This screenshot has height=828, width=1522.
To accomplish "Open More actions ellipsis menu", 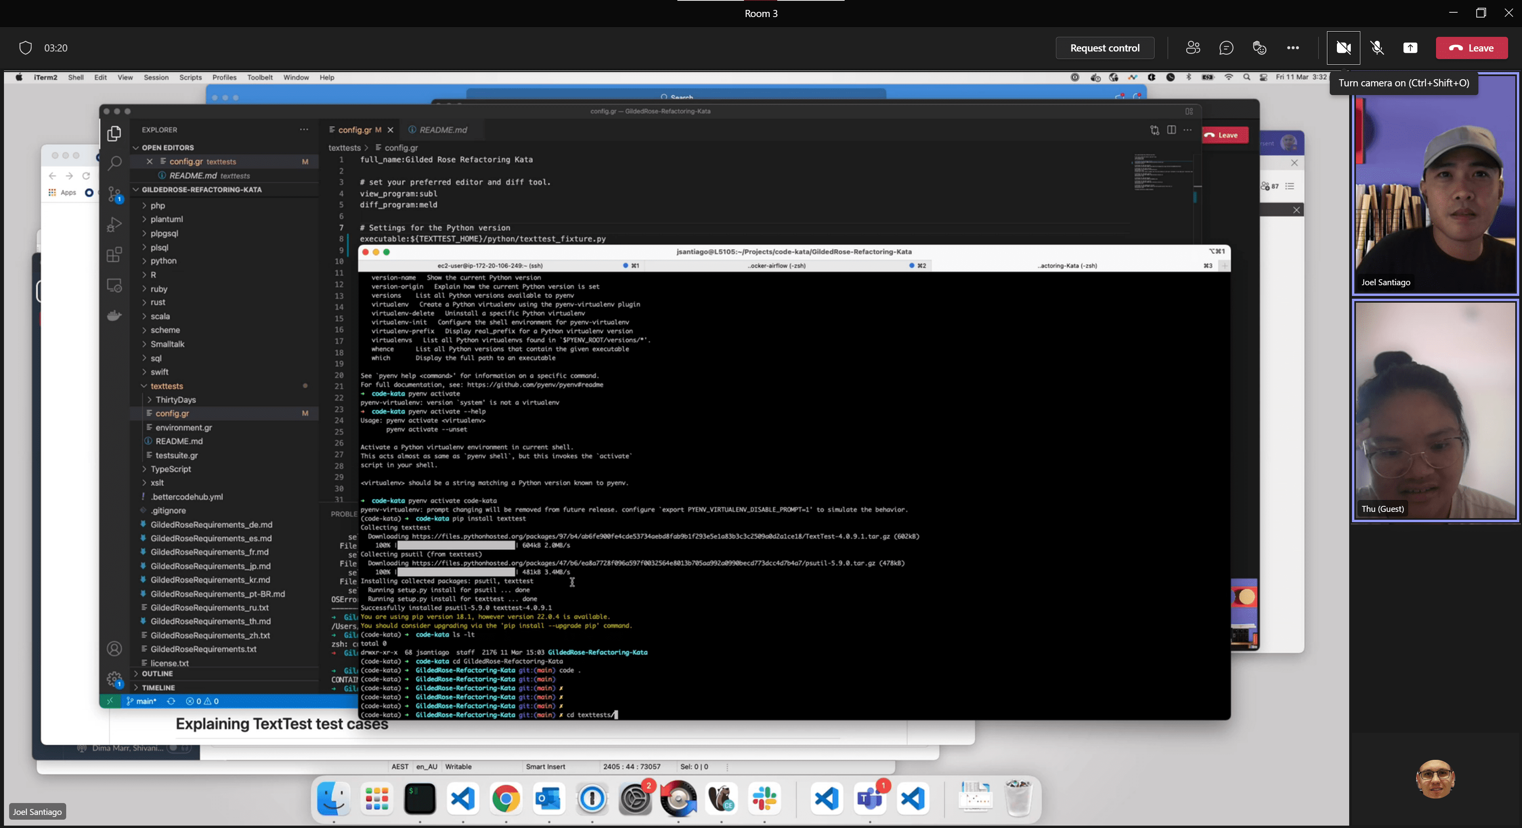I will [x=1293, y=48].
